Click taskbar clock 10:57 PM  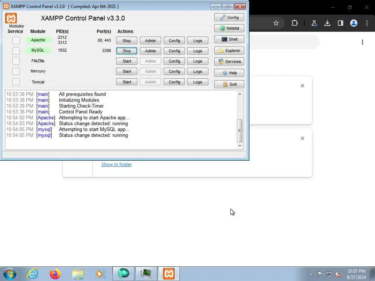click(x=356, y=271)
